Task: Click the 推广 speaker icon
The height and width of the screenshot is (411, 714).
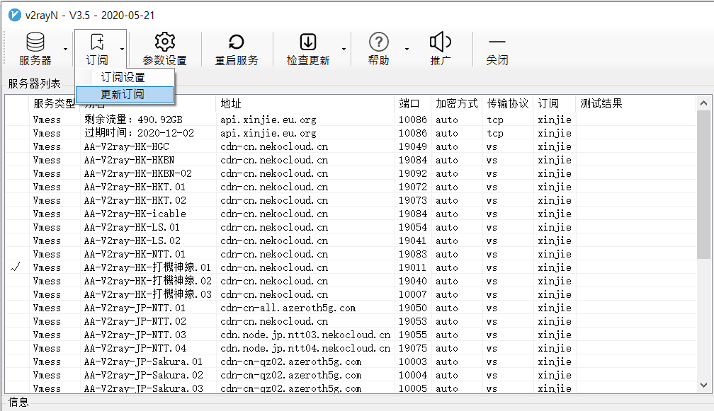Action: coord(441,42)
